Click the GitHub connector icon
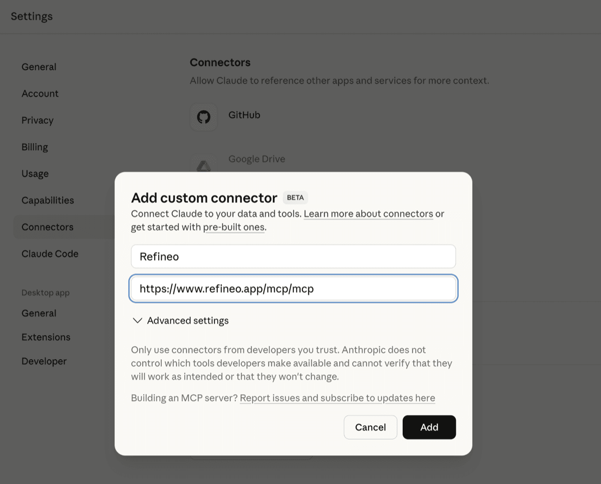The width and height of the screenshot is (601, 484). click(x=204, y=117)
